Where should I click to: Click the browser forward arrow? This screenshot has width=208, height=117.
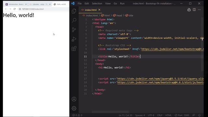[x=10, y=9]
